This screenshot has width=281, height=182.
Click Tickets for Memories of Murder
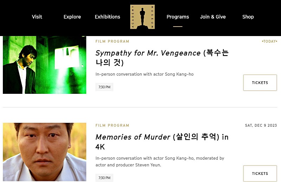260,174
